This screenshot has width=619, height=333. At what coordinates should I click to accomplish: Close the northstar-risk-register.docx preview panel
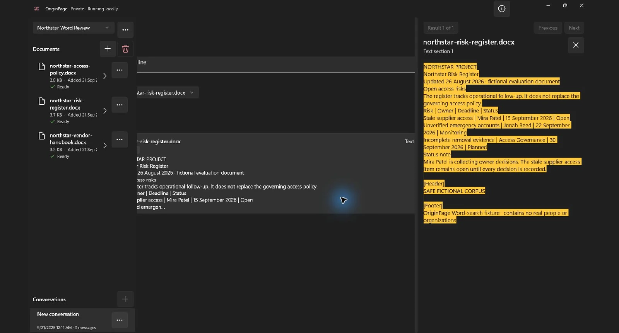click(x=576, y=45)
